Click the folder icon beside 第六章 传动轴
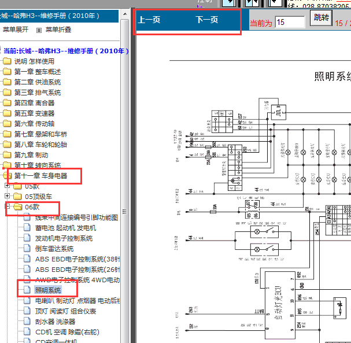 7,124
